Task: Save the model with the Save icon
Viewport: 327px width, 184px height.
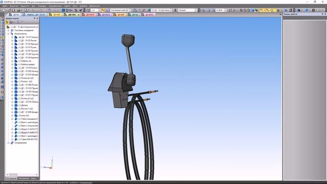Action: point(13,10)
